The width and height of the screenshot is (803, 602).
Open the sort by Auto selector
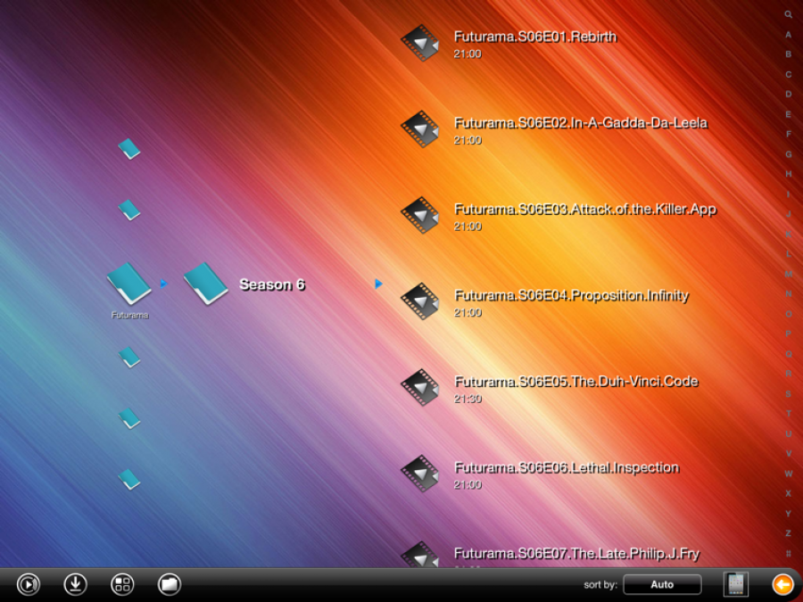tap(662, 584)
